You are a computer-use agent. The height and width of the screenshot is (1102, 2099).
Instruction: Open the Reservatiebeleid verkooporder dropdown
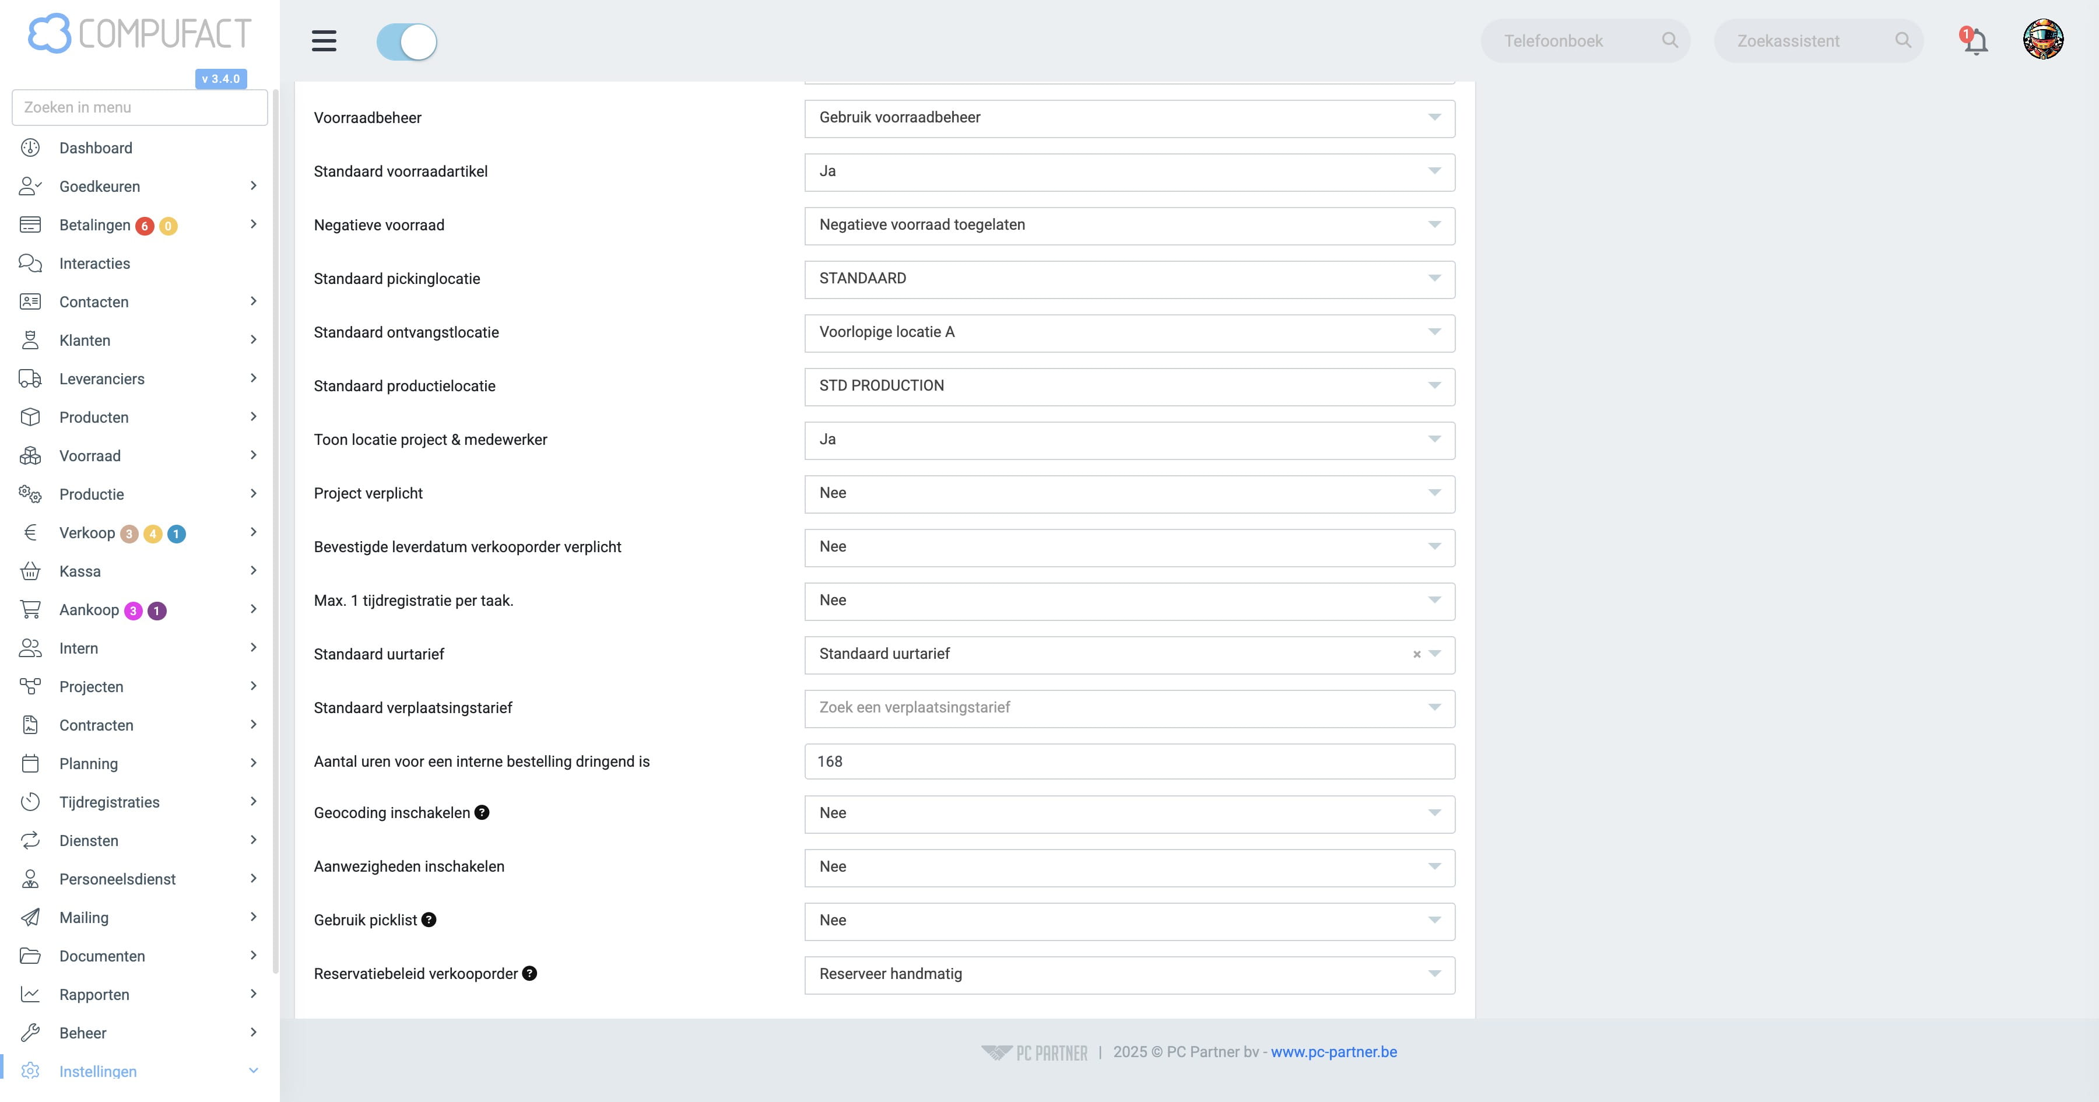pyautogui.click(x=1129, y=975)
